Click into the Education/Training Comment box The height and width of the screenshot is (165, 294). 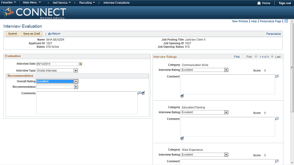point(228,127)
